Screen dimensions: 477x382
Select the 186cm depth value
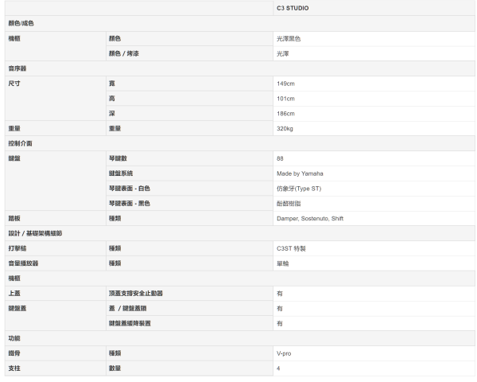tap(285, 113)
